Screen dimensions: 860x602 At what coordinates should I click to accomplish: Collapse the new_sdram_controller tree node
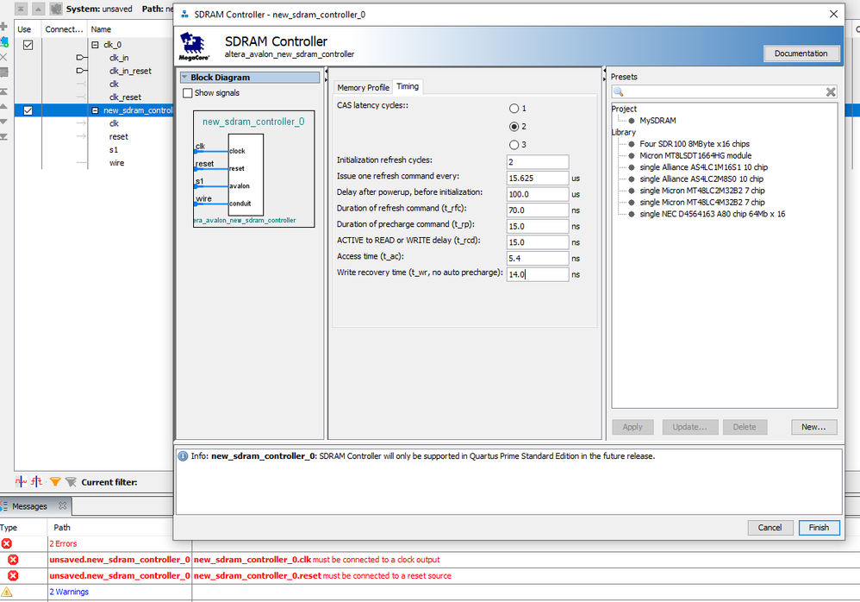(96, 110)
